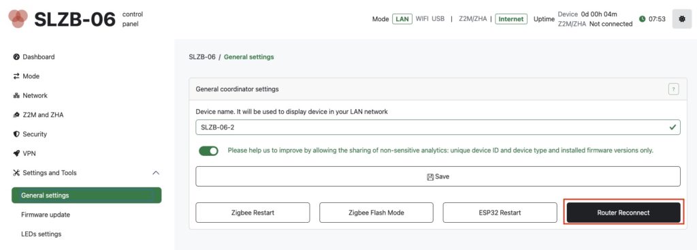Screen dimensions: 697x250
Task: Click the Security shield icon
Action: 16,134
